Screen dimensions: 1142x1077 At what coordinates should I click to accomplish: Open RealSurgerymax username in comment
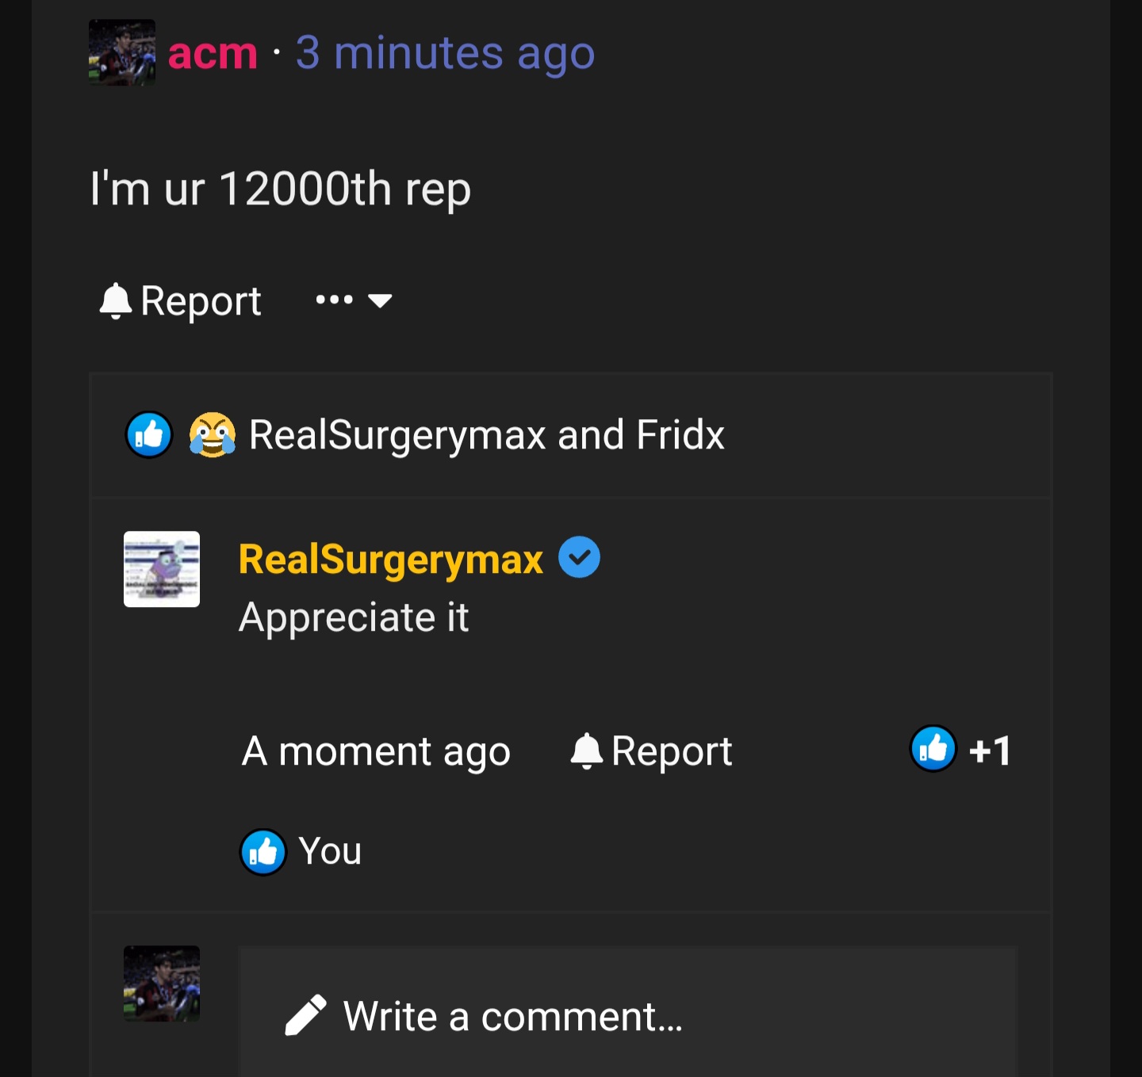point(390,559)
